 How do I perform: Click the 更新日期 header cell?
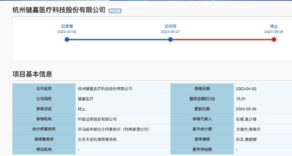[x=202, y=109]
